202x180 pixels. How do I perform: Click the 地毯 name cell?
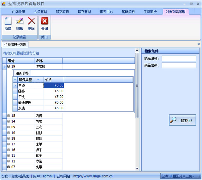click(49, 139)
